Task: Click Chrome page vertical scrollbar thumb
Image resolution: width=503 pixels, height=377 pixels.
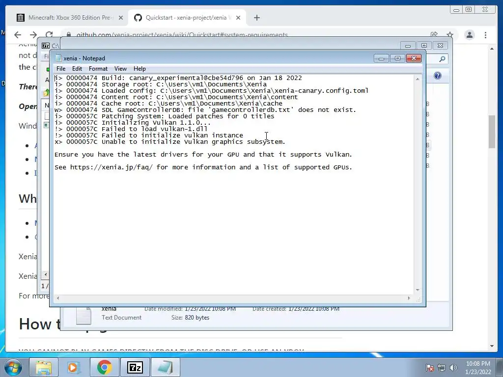Action: pos(492,132)
